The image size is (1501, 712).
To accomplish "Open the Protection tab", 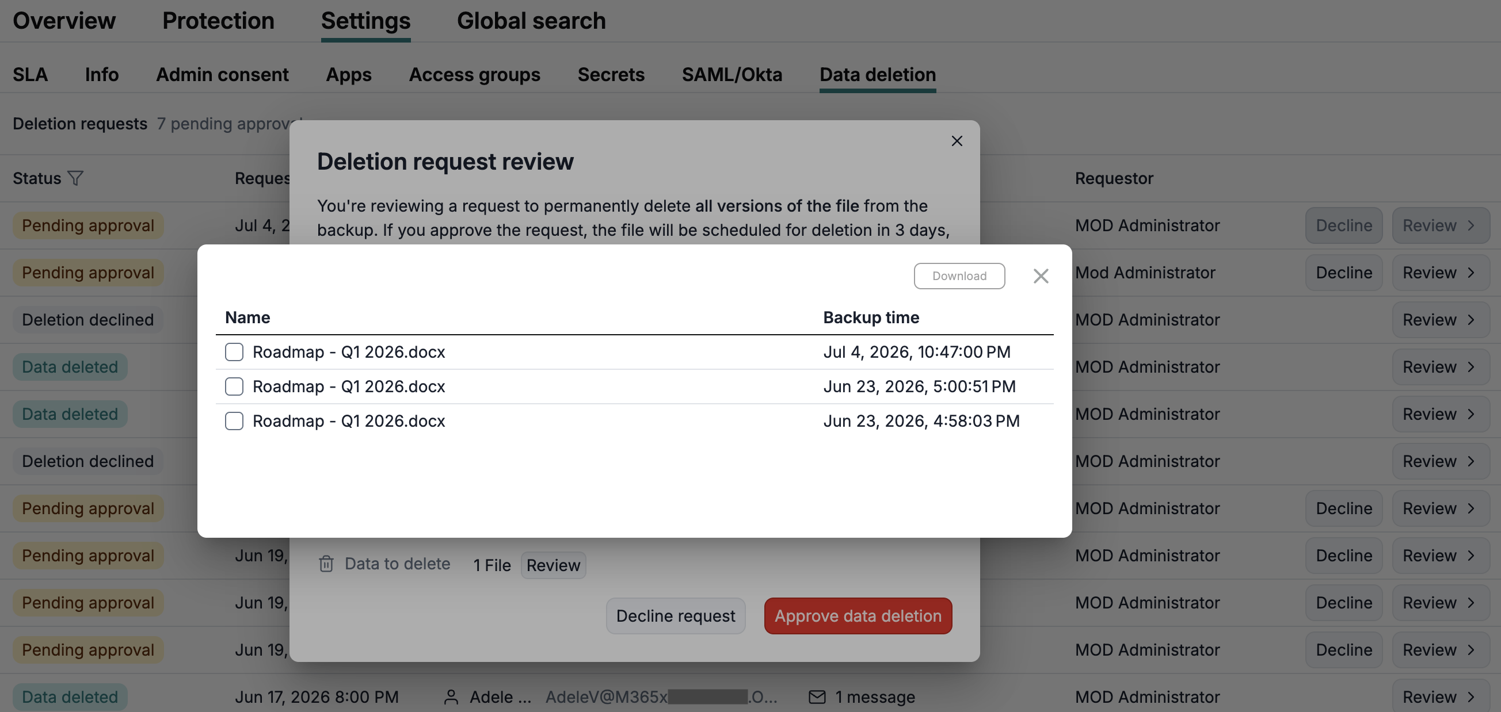I will tap(218, 20).
